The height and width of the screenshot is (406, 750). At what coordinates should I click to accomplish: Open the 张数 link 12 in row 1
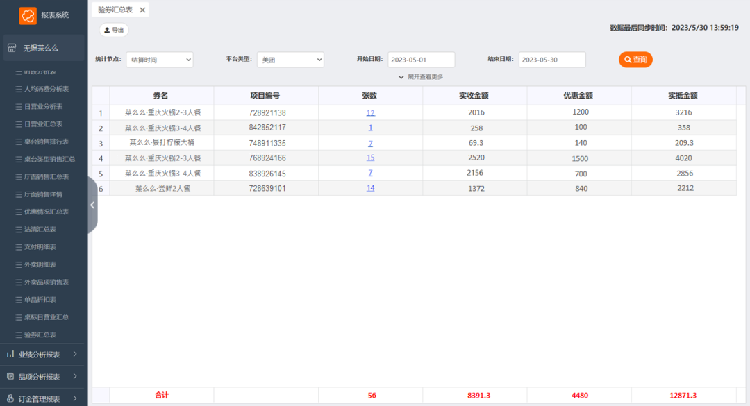(370, 113)
